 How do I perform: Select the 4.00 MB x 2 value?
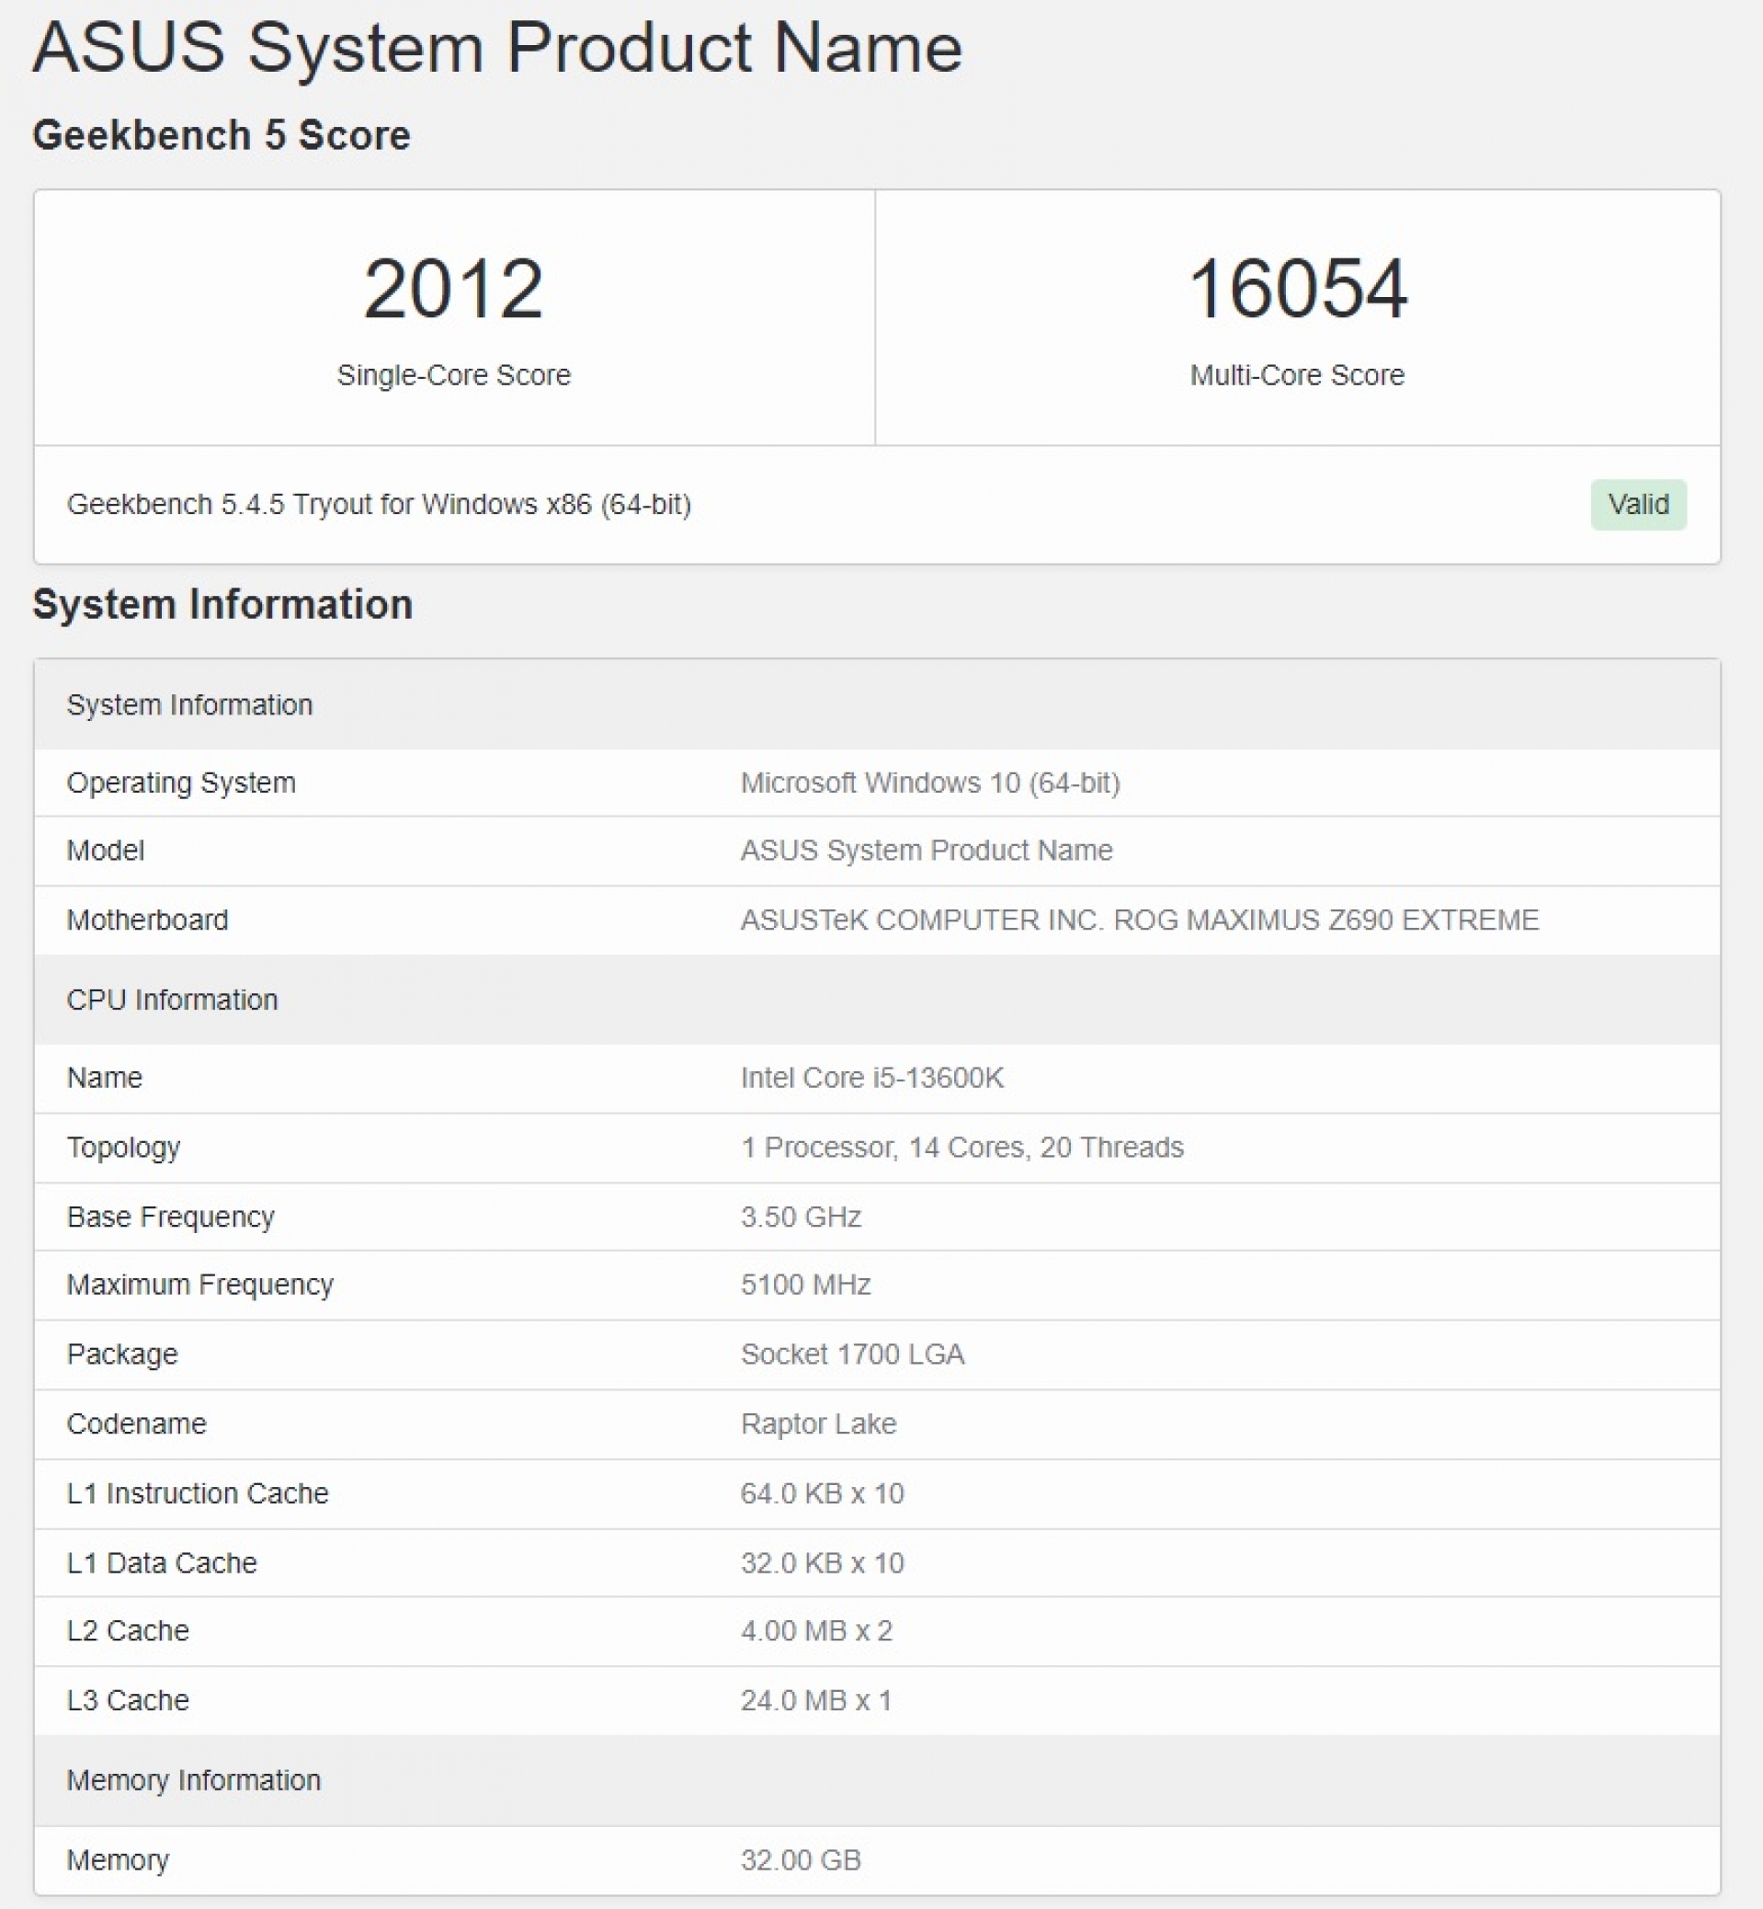(x=816, y=1631)
